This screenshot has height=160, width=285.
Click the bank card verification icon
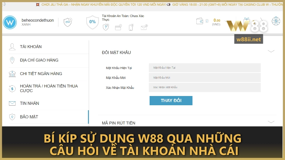[x=118, y=27]
